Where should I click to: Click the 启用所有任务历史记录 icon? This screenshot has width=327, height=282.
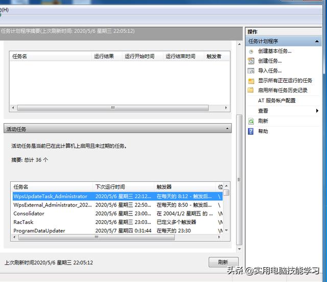click(251, 90)
